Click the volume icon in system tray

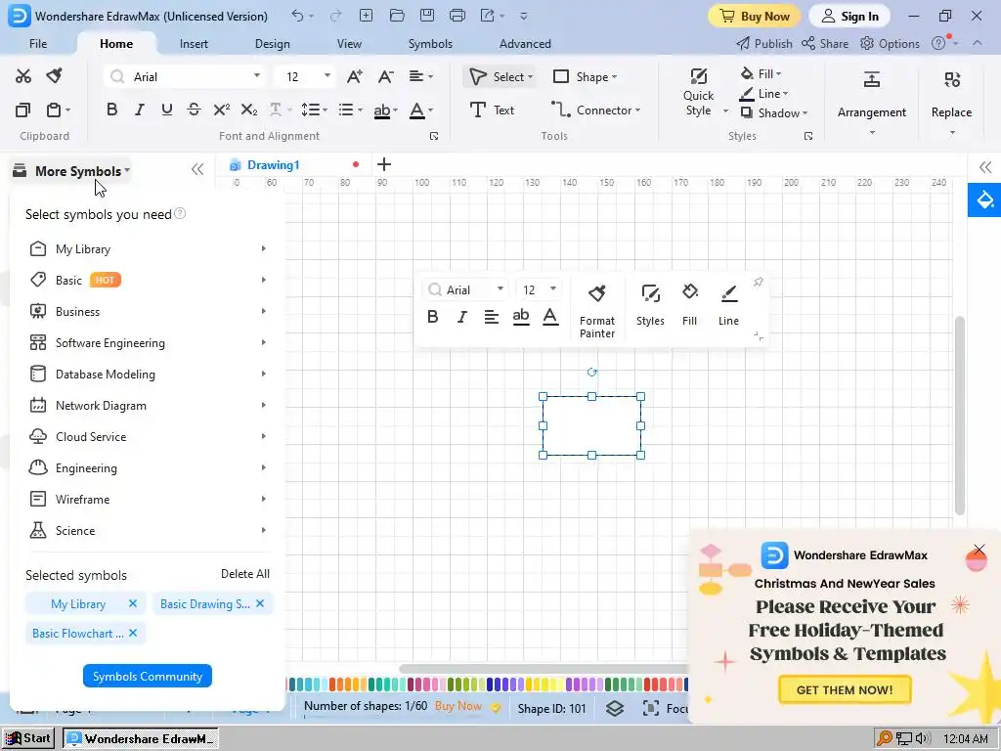[923, 739]
